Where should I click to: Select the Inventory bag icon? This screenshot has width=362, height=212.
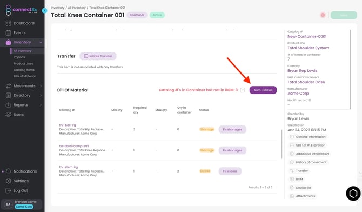point(8,42)
